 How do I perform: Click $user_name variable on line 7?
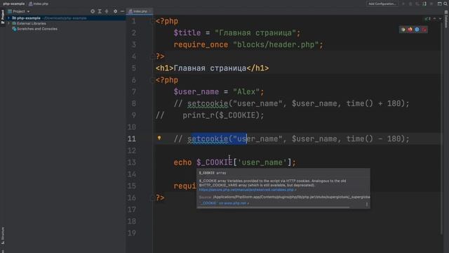click(196, 92)
